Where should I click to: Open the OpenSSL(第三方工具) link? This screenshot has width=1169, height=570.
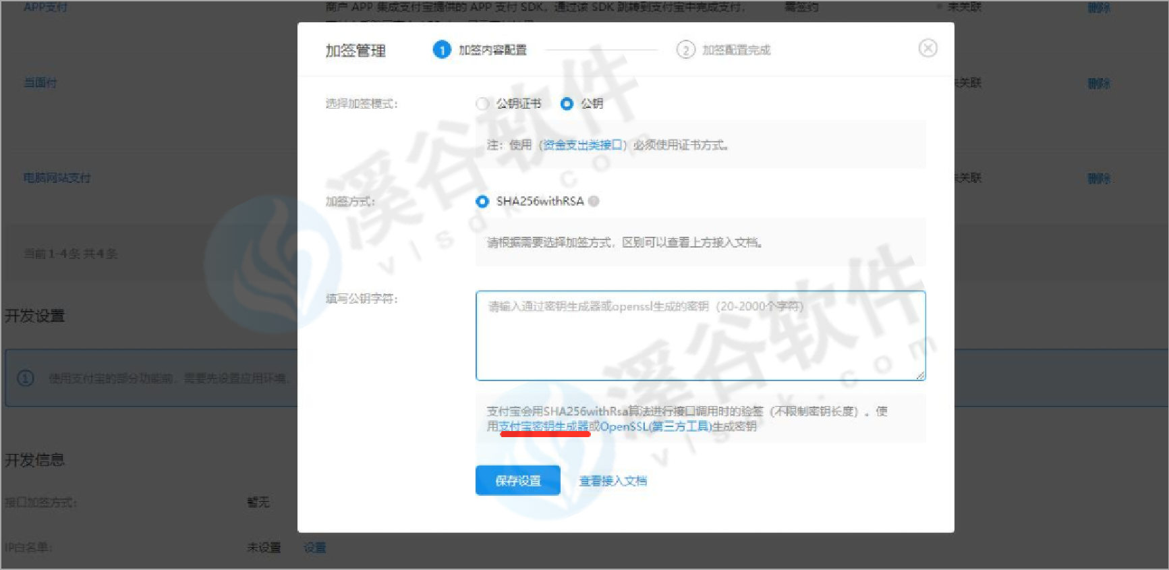click(656, 426)
